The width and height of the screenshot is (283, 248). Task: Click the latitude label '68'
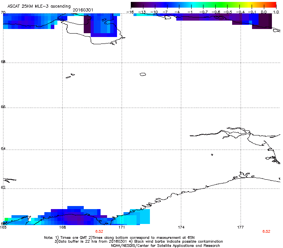(3, 61)
